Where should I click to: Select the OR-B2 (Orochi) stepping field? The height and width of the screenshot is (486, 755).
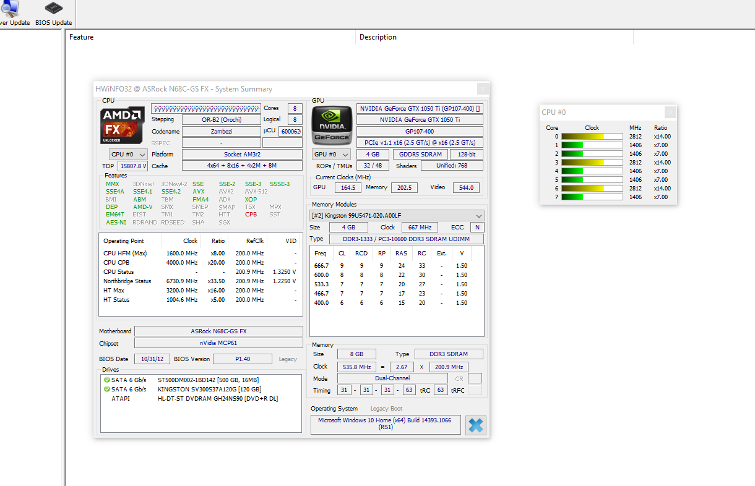[x=222, y=120]
